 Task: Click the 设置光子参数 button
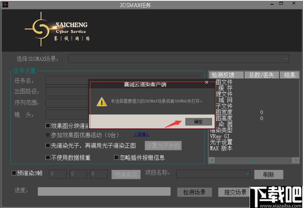[x=163, y=146]
